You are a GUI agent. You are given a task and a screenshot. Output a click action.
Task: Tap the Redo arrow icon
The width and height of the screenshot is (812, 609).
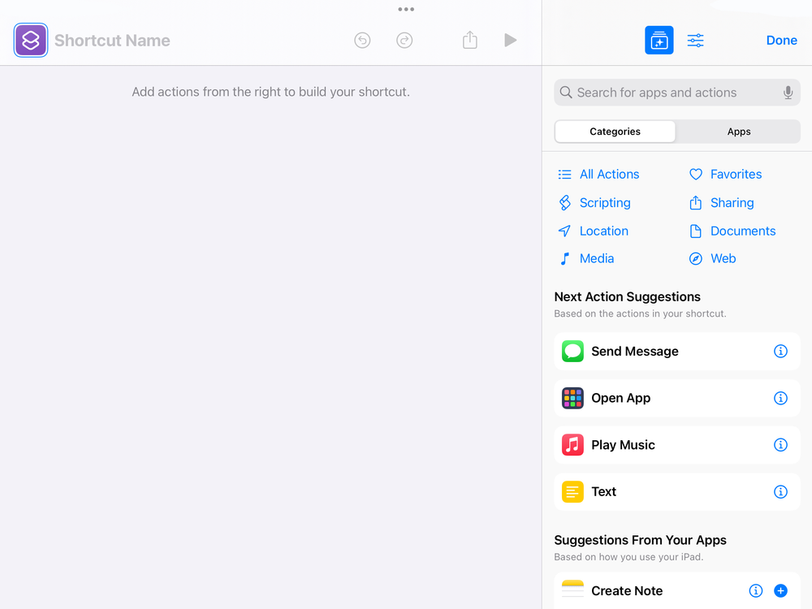pos(404,40)
